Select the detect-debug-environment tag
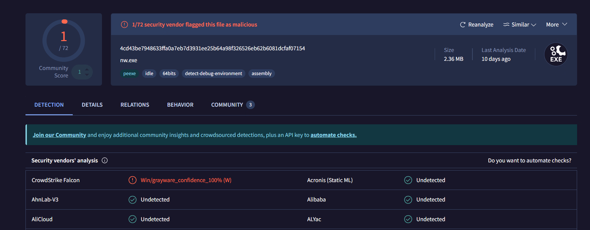Screen dimensions: 590x230 click(213, 73)
